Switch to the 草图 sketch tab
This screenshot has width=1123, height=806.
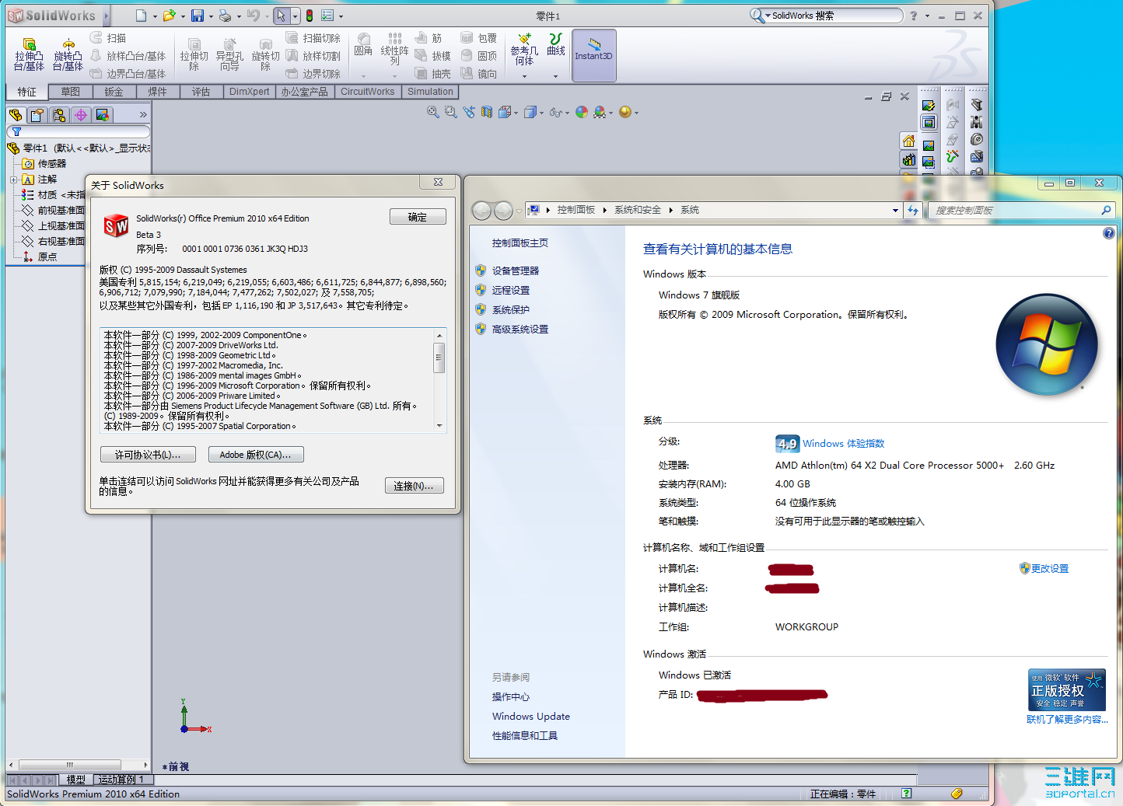(x=71, y=92)
